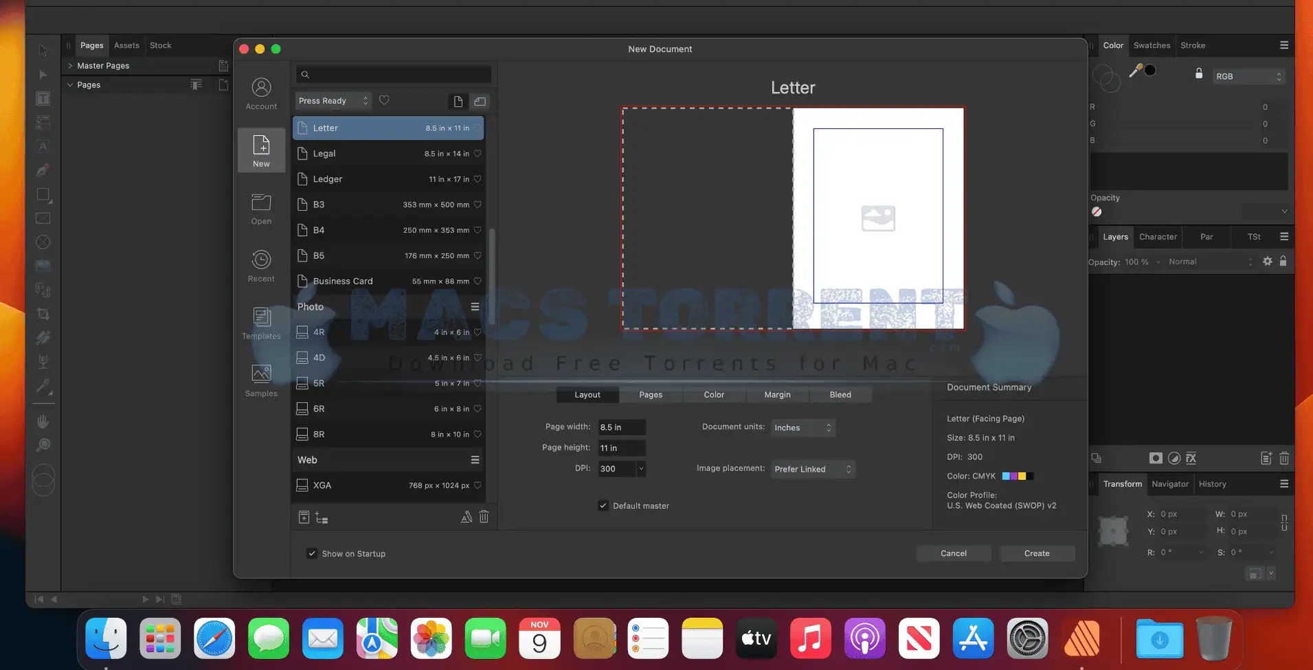Open the RGB color model dropdown
The image size is (1313, 670).
[1248, 76]
